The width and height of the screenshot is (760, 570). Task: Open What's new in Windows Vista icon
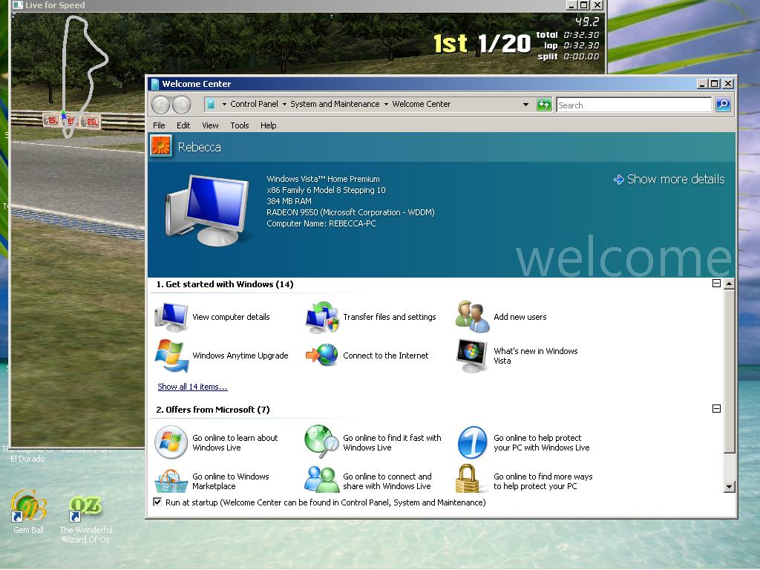point(471,356)
